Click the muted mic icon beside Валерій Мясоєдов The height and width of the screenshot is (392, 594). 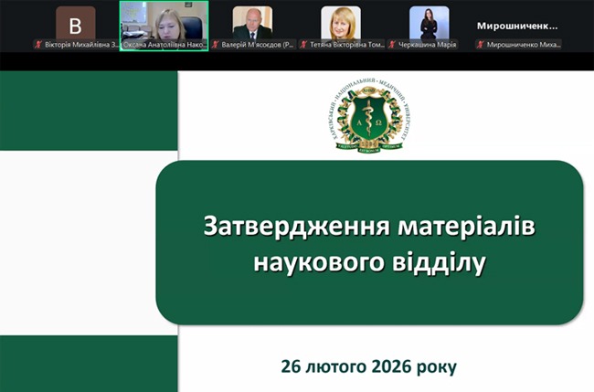click(x=215, y=45)
